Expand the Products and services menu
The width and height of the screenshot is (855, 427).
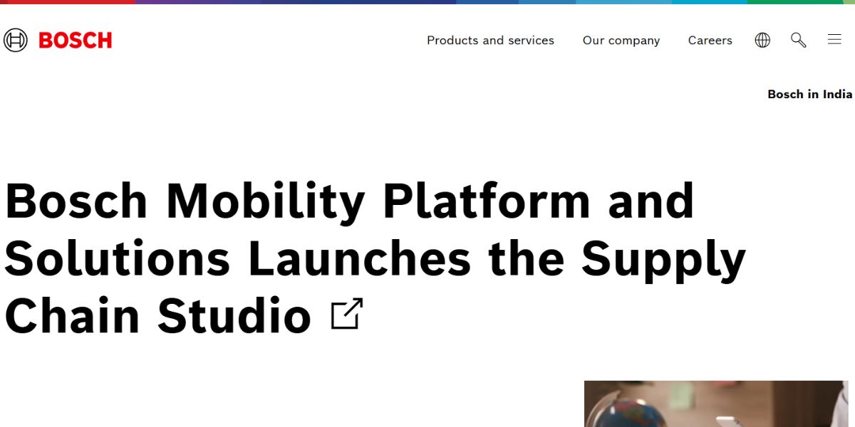pyautogui.click(x=490, y=41)
